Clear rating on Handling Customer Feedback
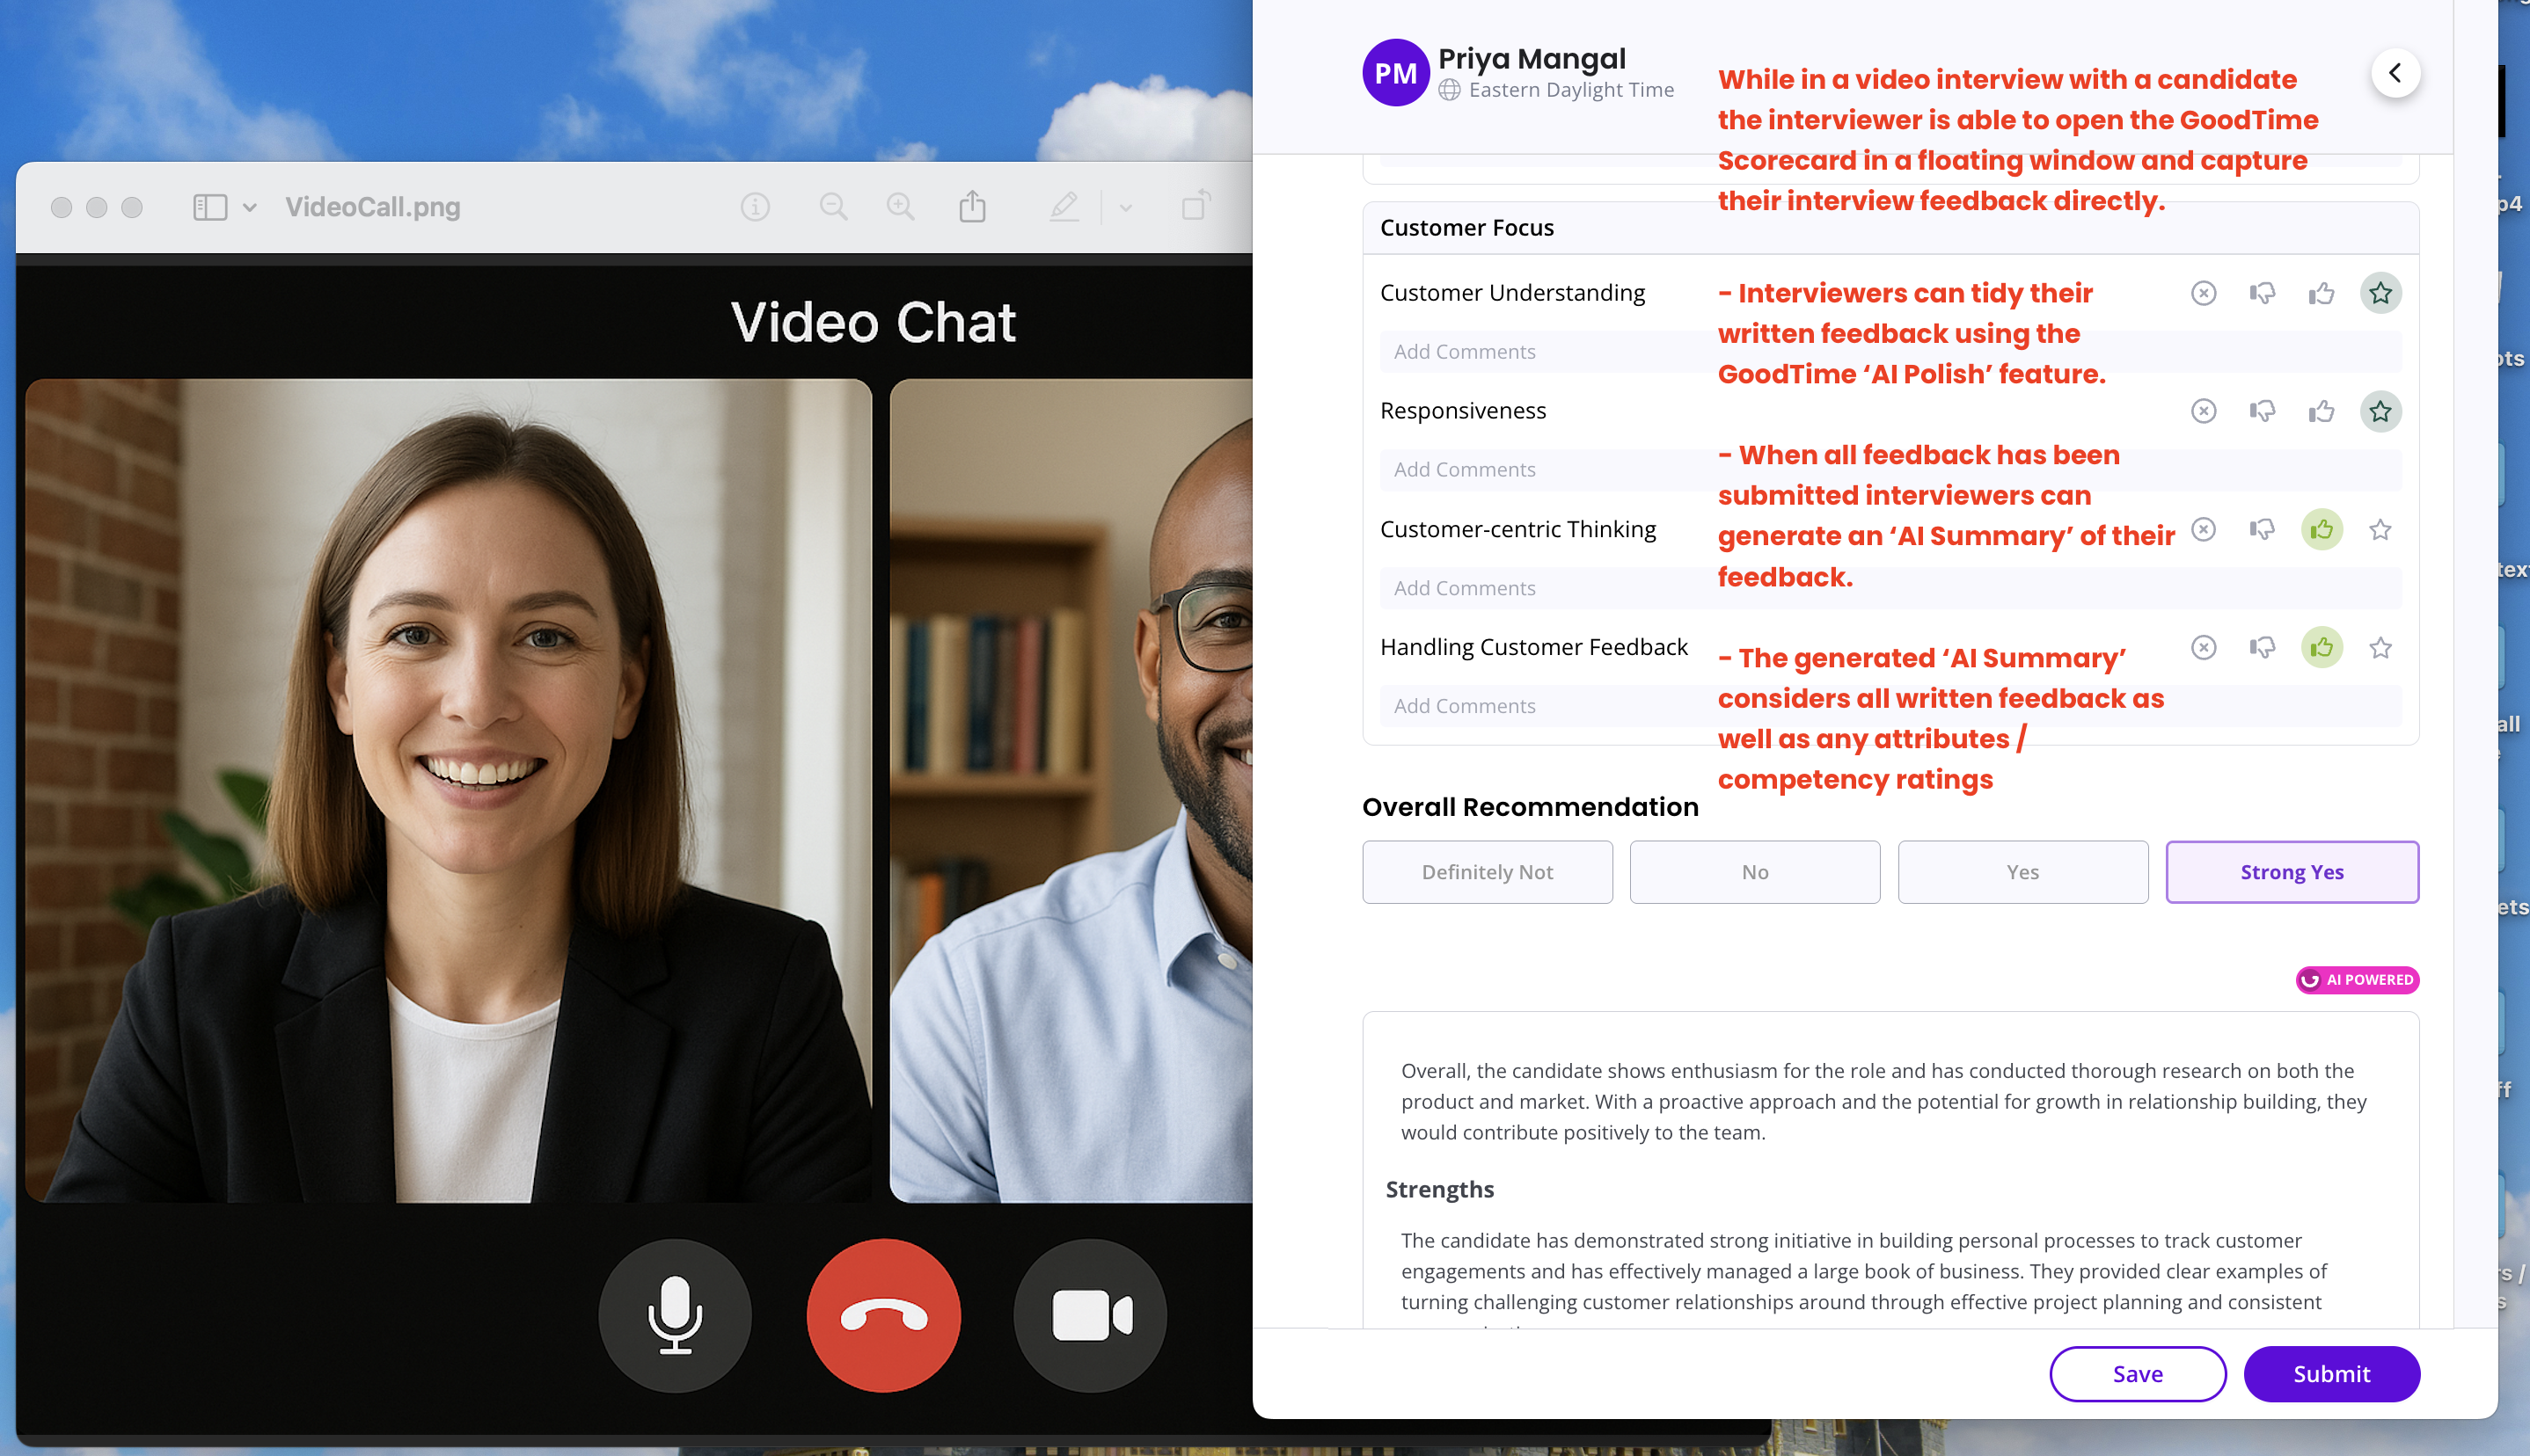The height and width of the screenshot is (1456, 2530). point(2203,647)
